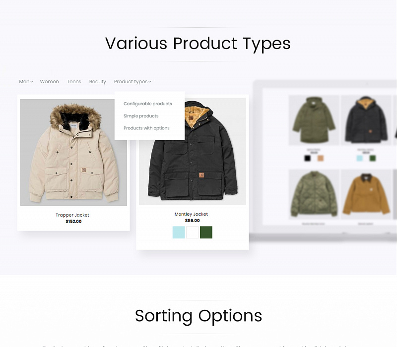Open the Trapper Jacket product image

(73, 152)
